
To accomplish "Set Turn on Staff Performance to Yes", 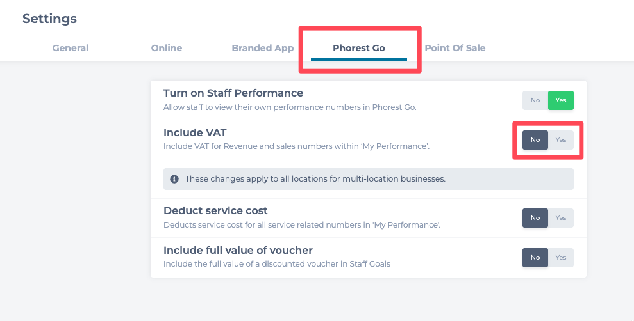I will 561,100.
